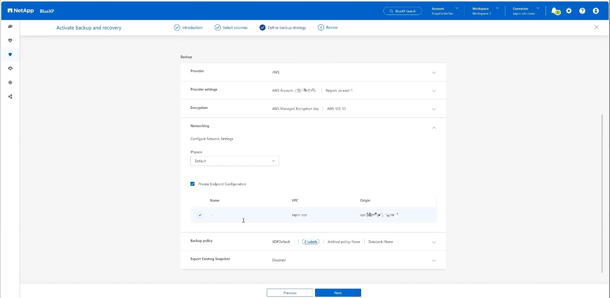
Task: Expand the Backup policy section
Action: coord(434,242)
